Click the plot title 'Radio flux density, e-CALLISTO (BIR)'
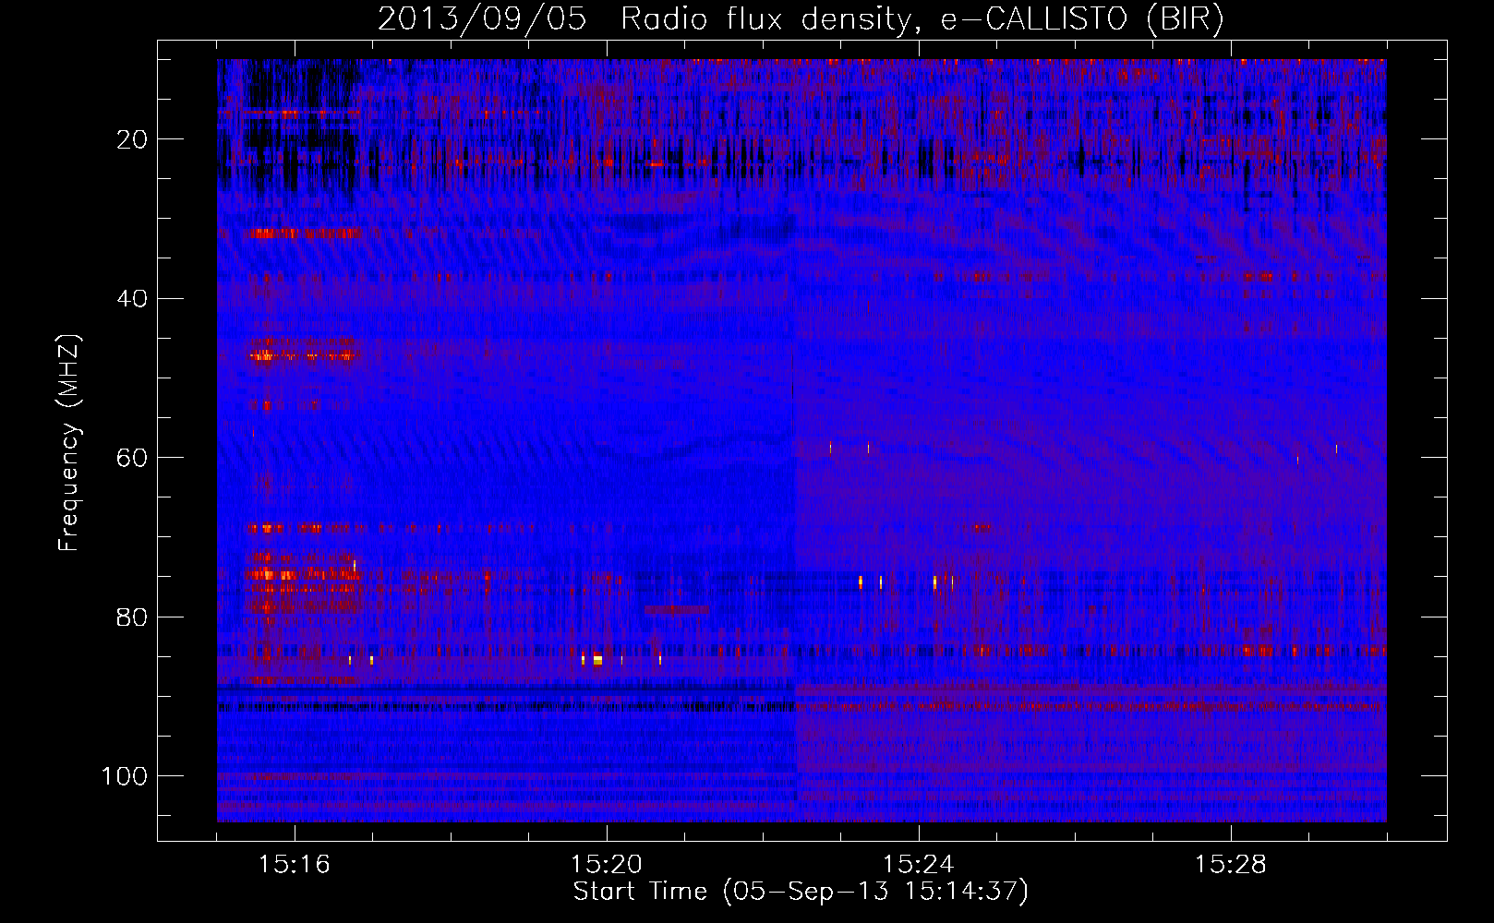 coord(922,19)
